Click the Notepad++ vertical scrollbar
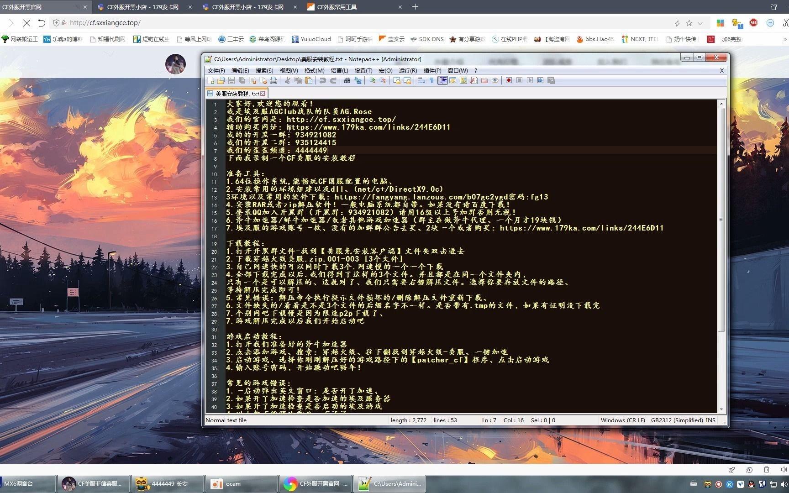789x493 pixels. (x=721, y=219)
